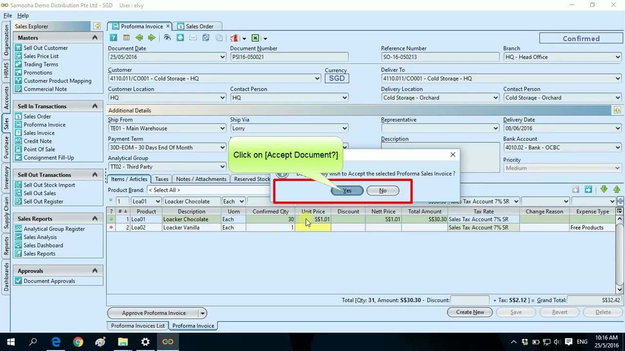Toggle the Document Approvals checkbox icon

(x=18, y=281)
